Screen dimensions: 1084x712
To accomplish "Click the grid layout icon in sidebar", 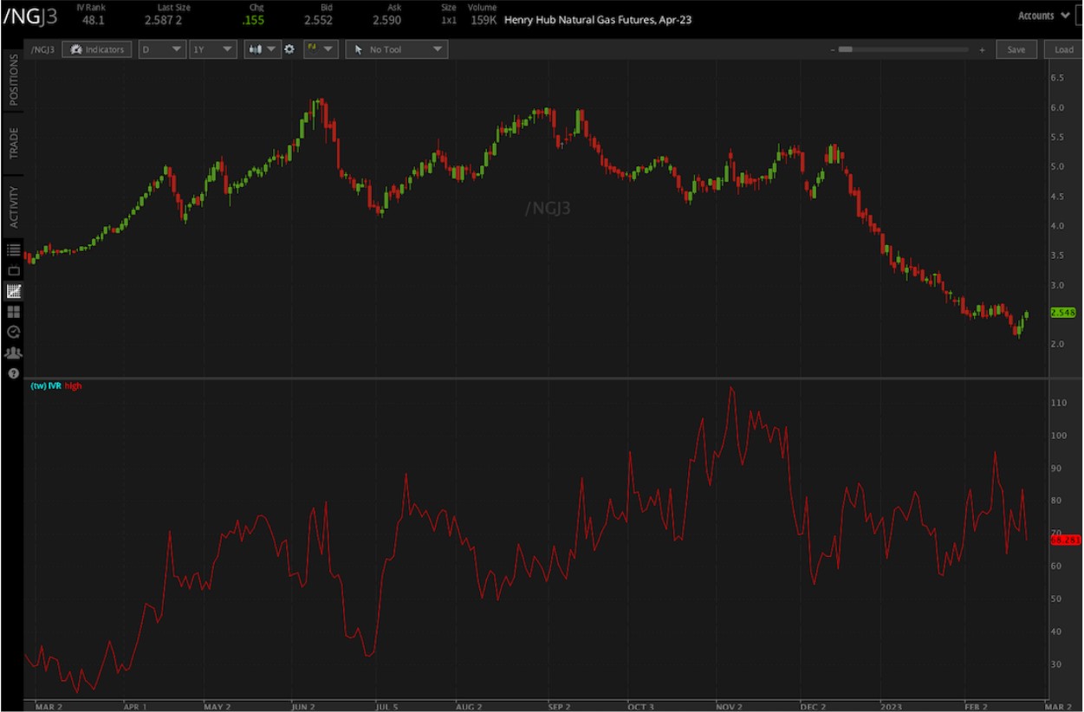I will 12,311.
